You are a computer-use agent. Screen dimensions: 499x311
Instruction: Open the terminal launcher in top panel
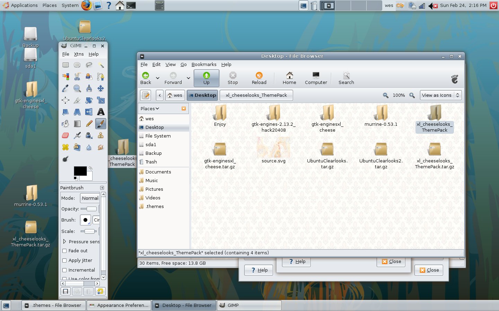tap(131, 6)
